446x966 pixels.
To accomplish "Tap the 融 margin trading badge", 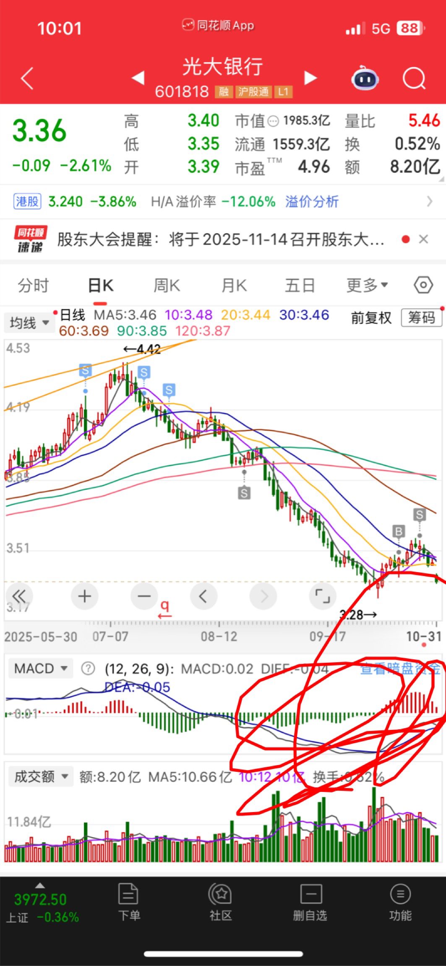I will [224, 92].
